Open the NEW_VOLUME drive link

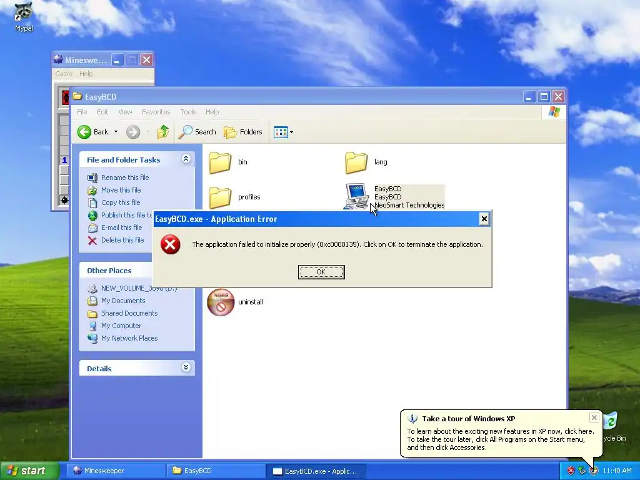coord(139,288)
